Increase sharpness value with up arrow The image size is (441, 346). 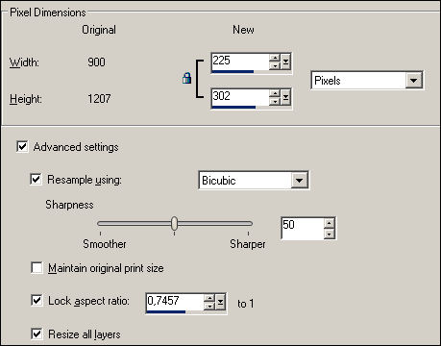(329, 223)
